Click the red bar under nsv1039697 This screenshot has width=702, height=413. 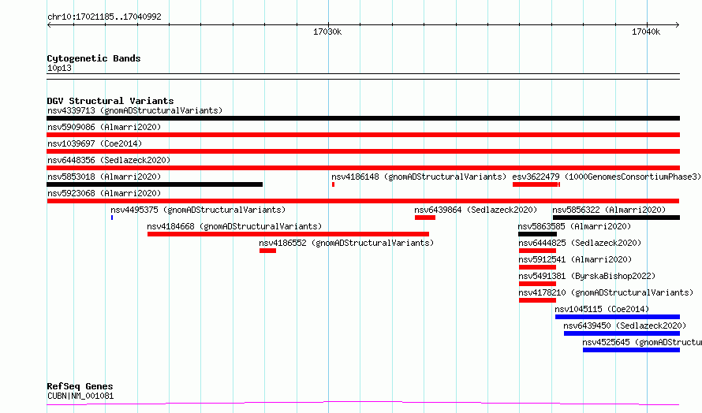(x=363, y=151)
